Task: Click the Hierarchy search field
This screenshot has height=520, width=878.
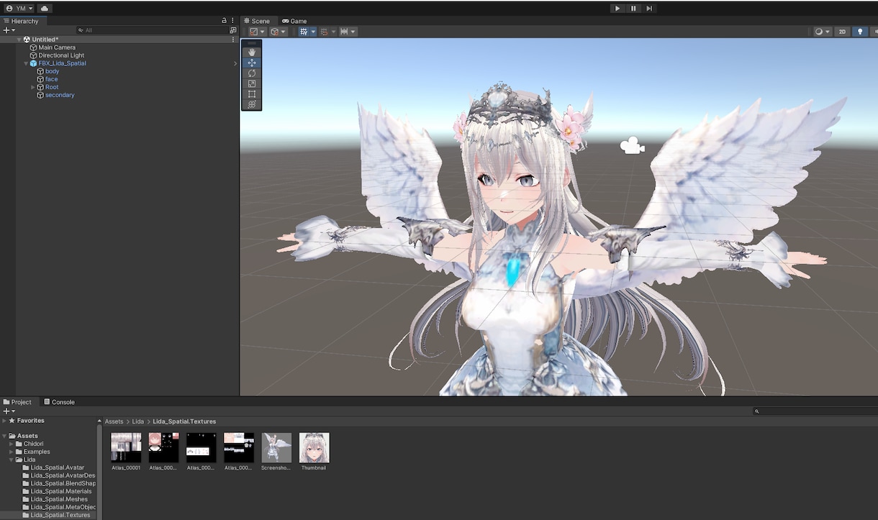Action: coord(152,30)
